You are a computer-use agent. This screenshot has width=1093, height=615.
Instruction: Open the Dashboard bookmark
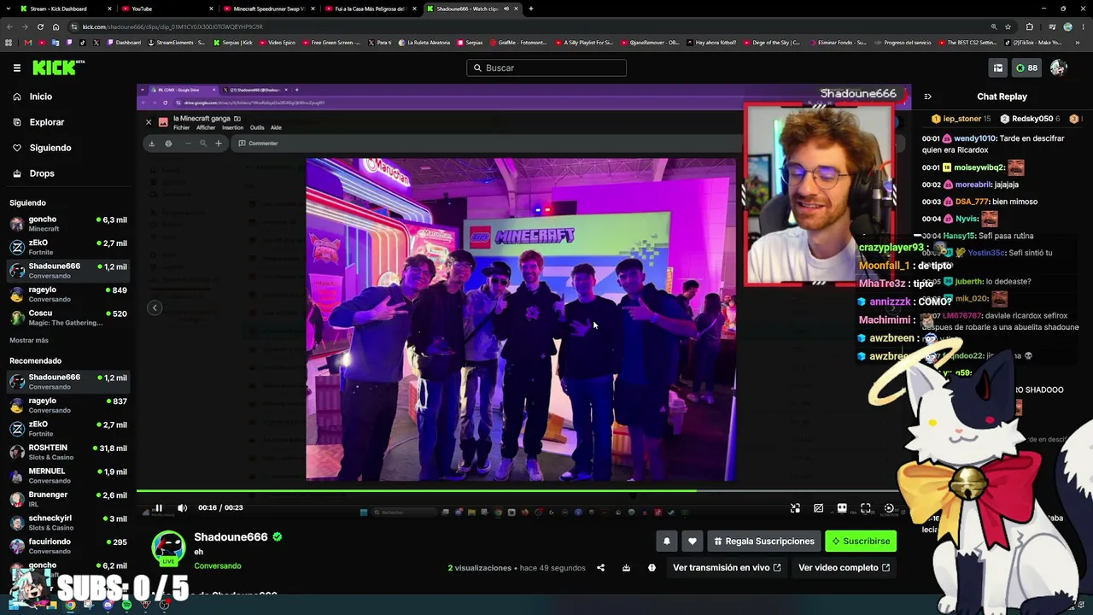(x=124, y=43)
